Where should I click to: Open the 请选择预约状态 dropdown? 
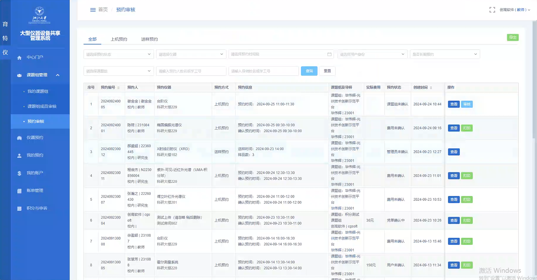(x=119, y=54)
